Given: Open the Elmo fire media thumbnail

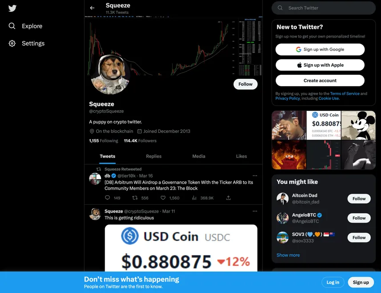Looking at the screenshot, I should pos(289,155).
